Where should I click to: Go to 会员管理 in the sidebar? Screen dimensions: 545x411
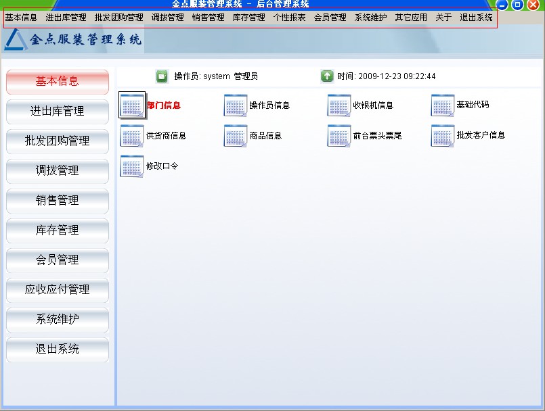(x=58, y=260)
